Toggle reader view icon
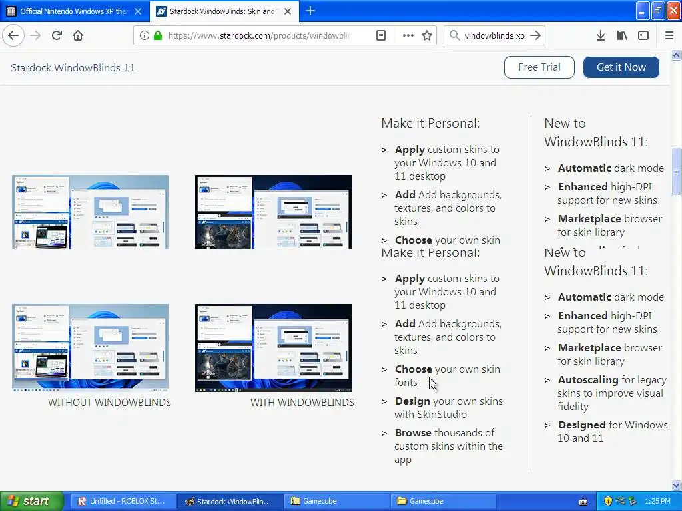 [x=381, y=35]
